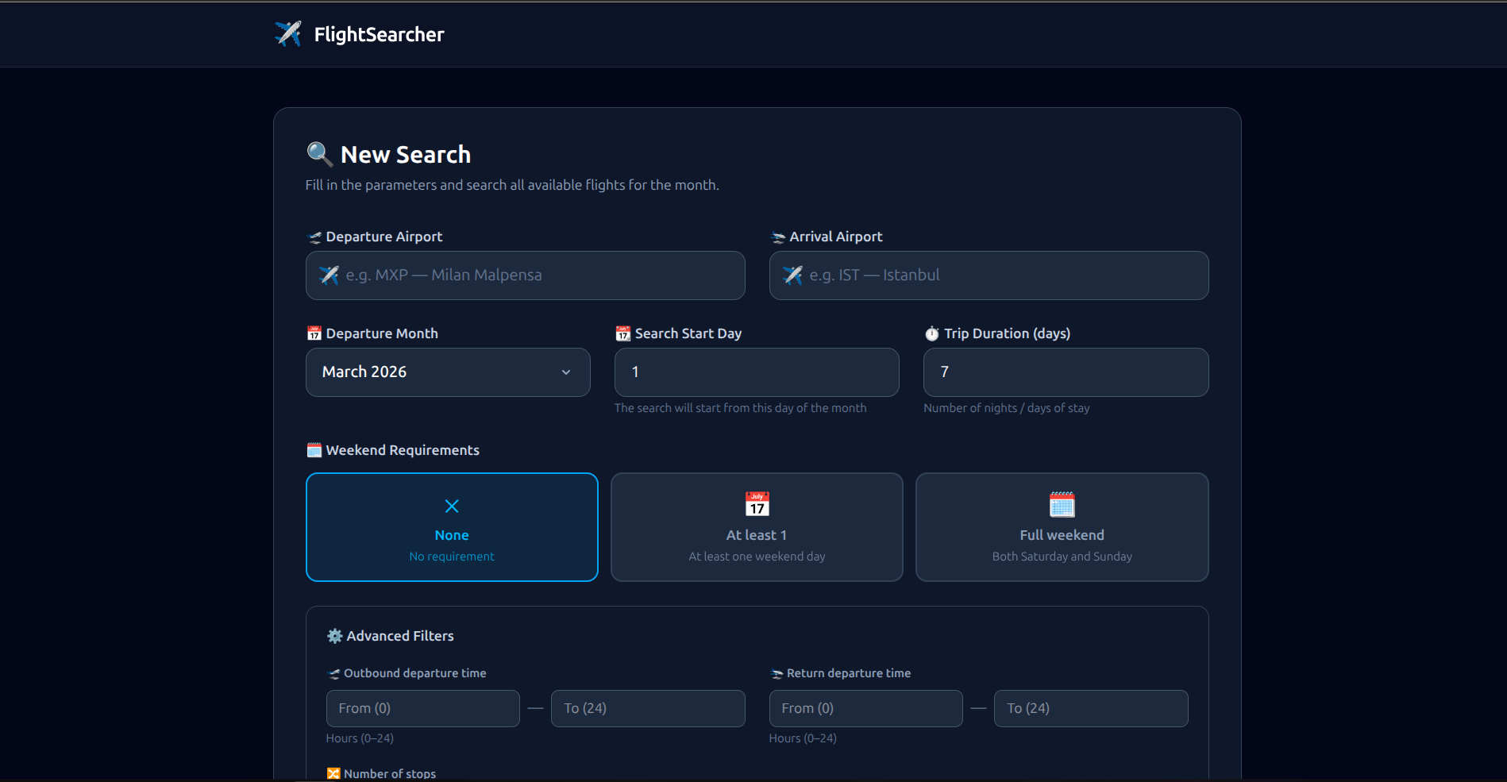The width and height of the screenshot is (1507, 782).
Task: Click the FlightSearcher airplane logo
Action: pos(287,33)
